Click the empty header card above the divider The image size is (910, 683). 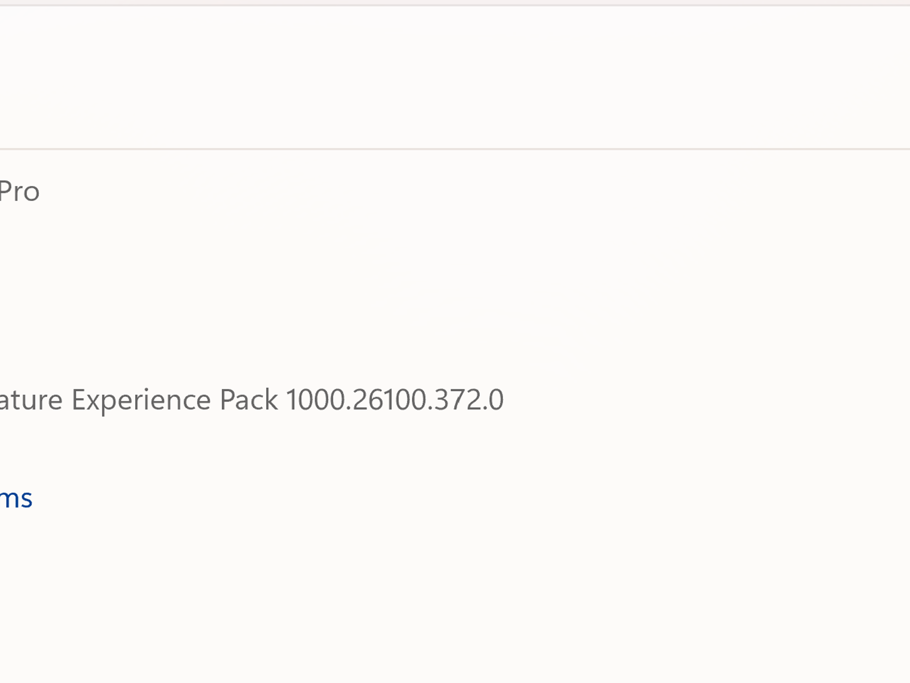[x=455, y=77]
